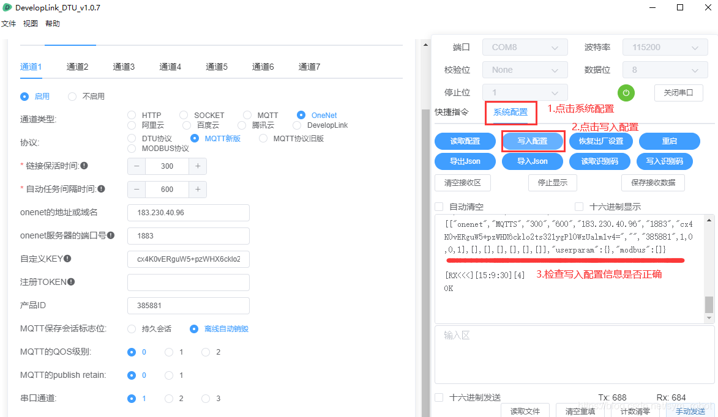
Task: Click the 读取识别码 button
Action: (x=600, y=161)
